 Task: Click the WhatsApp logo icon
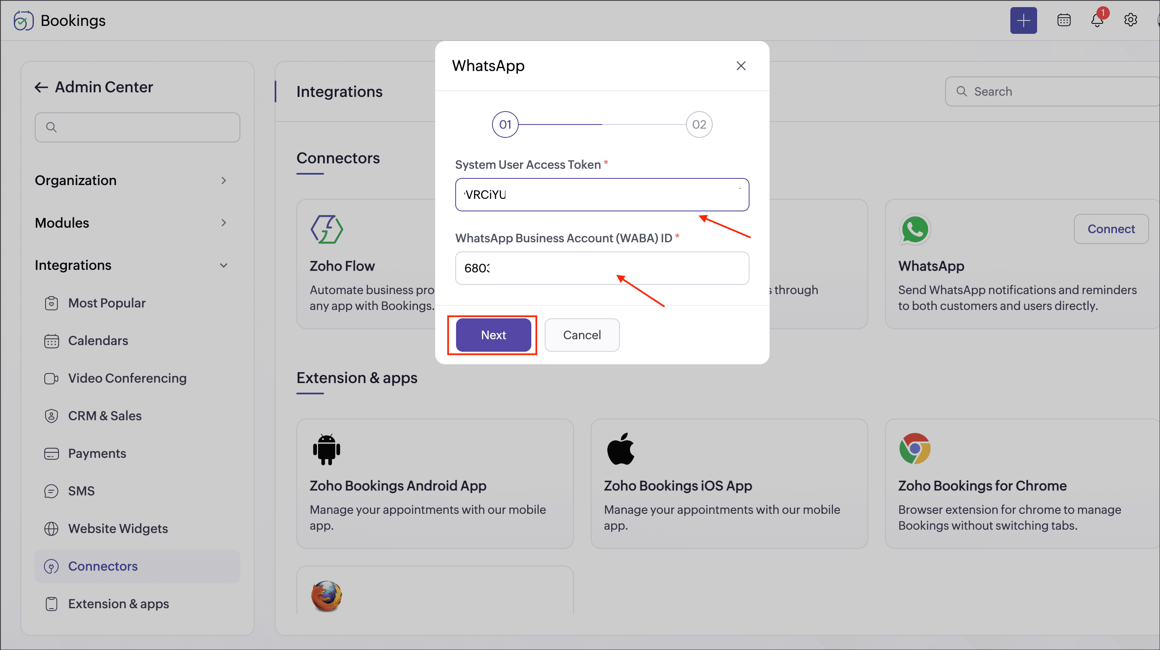tap(915, 230)
